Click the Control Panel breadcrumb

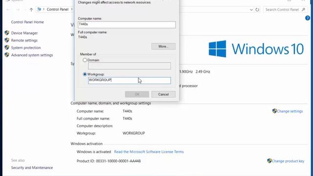coord(58,9)
